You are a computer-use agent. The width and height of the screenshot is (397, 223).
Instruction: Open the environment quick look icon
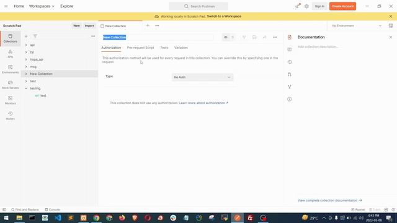(x=391, y=25)
